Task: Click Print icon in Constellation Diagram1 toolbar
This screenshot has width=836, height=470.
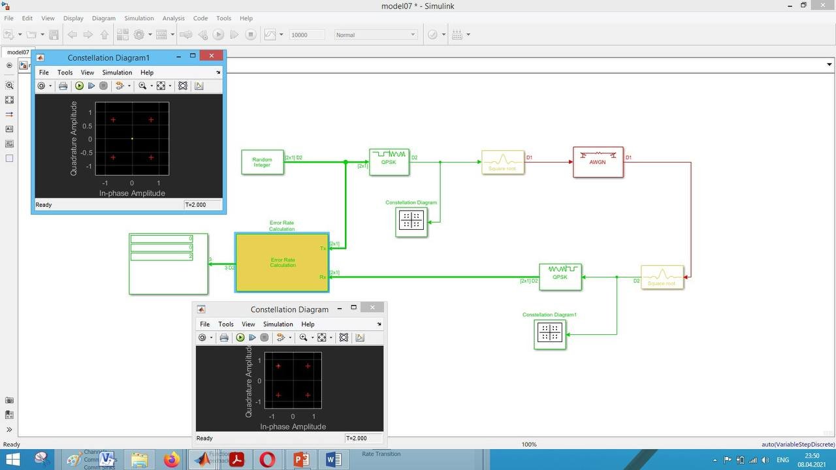Action: click(63, 86)
